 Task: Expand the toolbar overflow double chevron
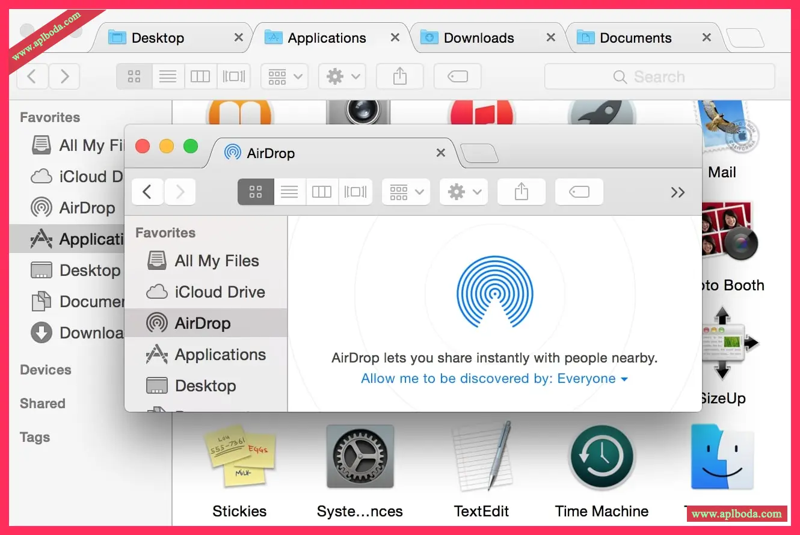click(x=678, y=192)
